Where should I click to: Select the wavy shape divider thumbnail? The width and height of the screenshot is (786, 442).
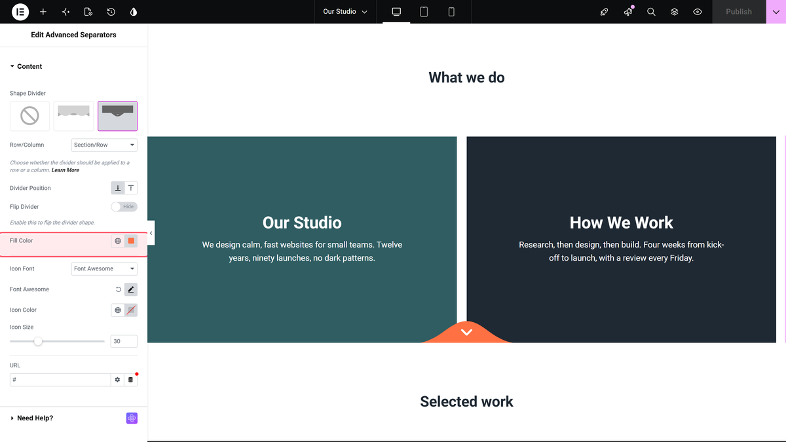73,116
